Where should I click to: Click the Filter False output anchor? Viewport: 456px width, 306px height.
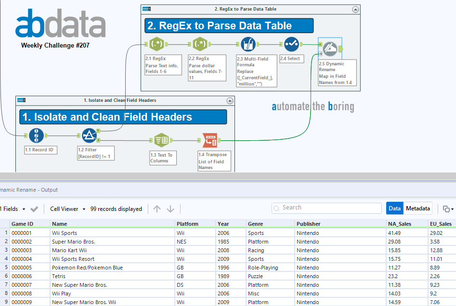tap(99, 140)
